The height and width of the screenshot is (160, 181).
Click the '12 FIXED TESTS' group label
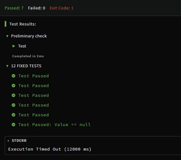(26, 66)
